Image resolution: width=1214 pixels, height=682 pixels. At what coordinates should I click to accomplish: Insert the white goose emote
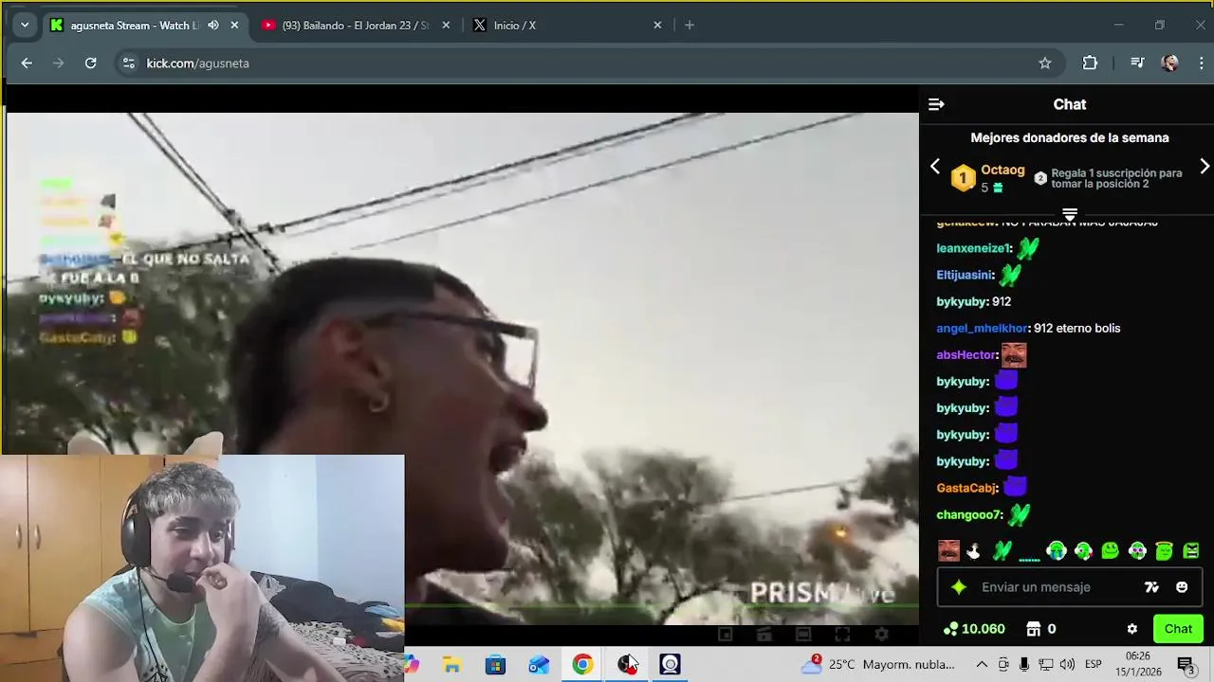tap(974, 550)
